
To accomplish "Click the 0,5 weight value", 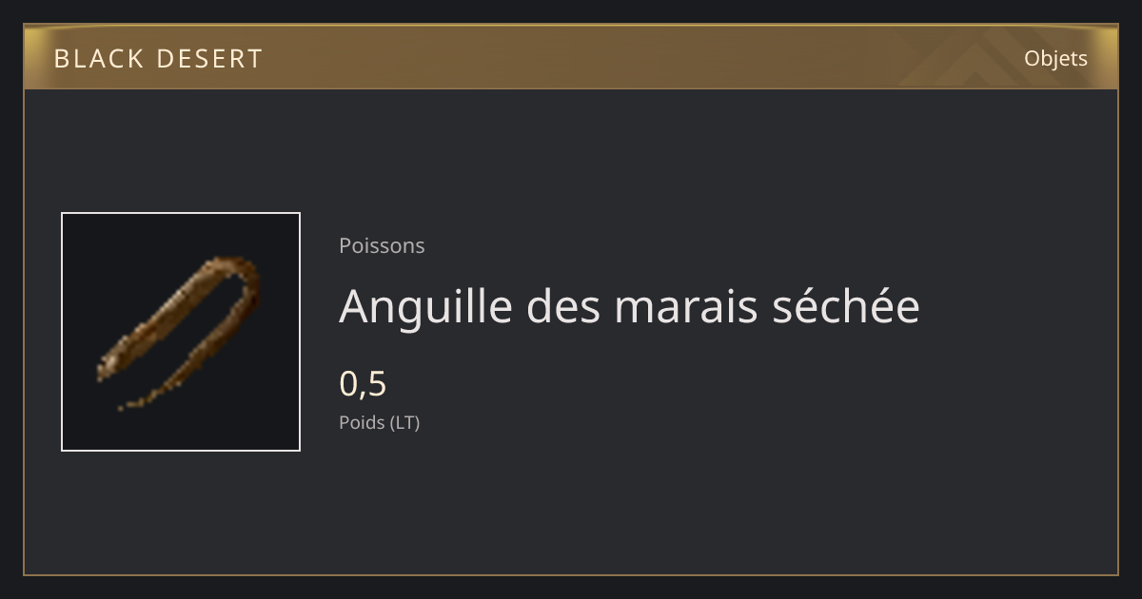I will pyautogui.click(x=363, y=384).
